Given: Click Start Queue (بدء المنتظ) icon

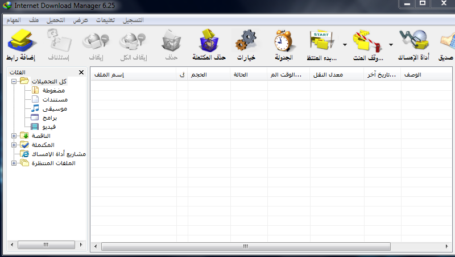Looking at the screenshot, I should 321,40.
